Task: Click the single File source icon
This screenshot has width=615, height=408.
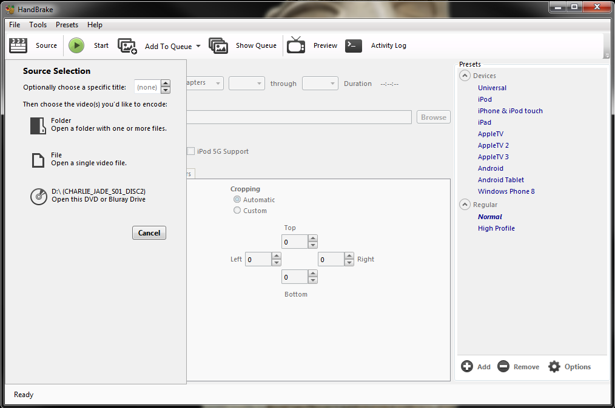Action: 38,160
